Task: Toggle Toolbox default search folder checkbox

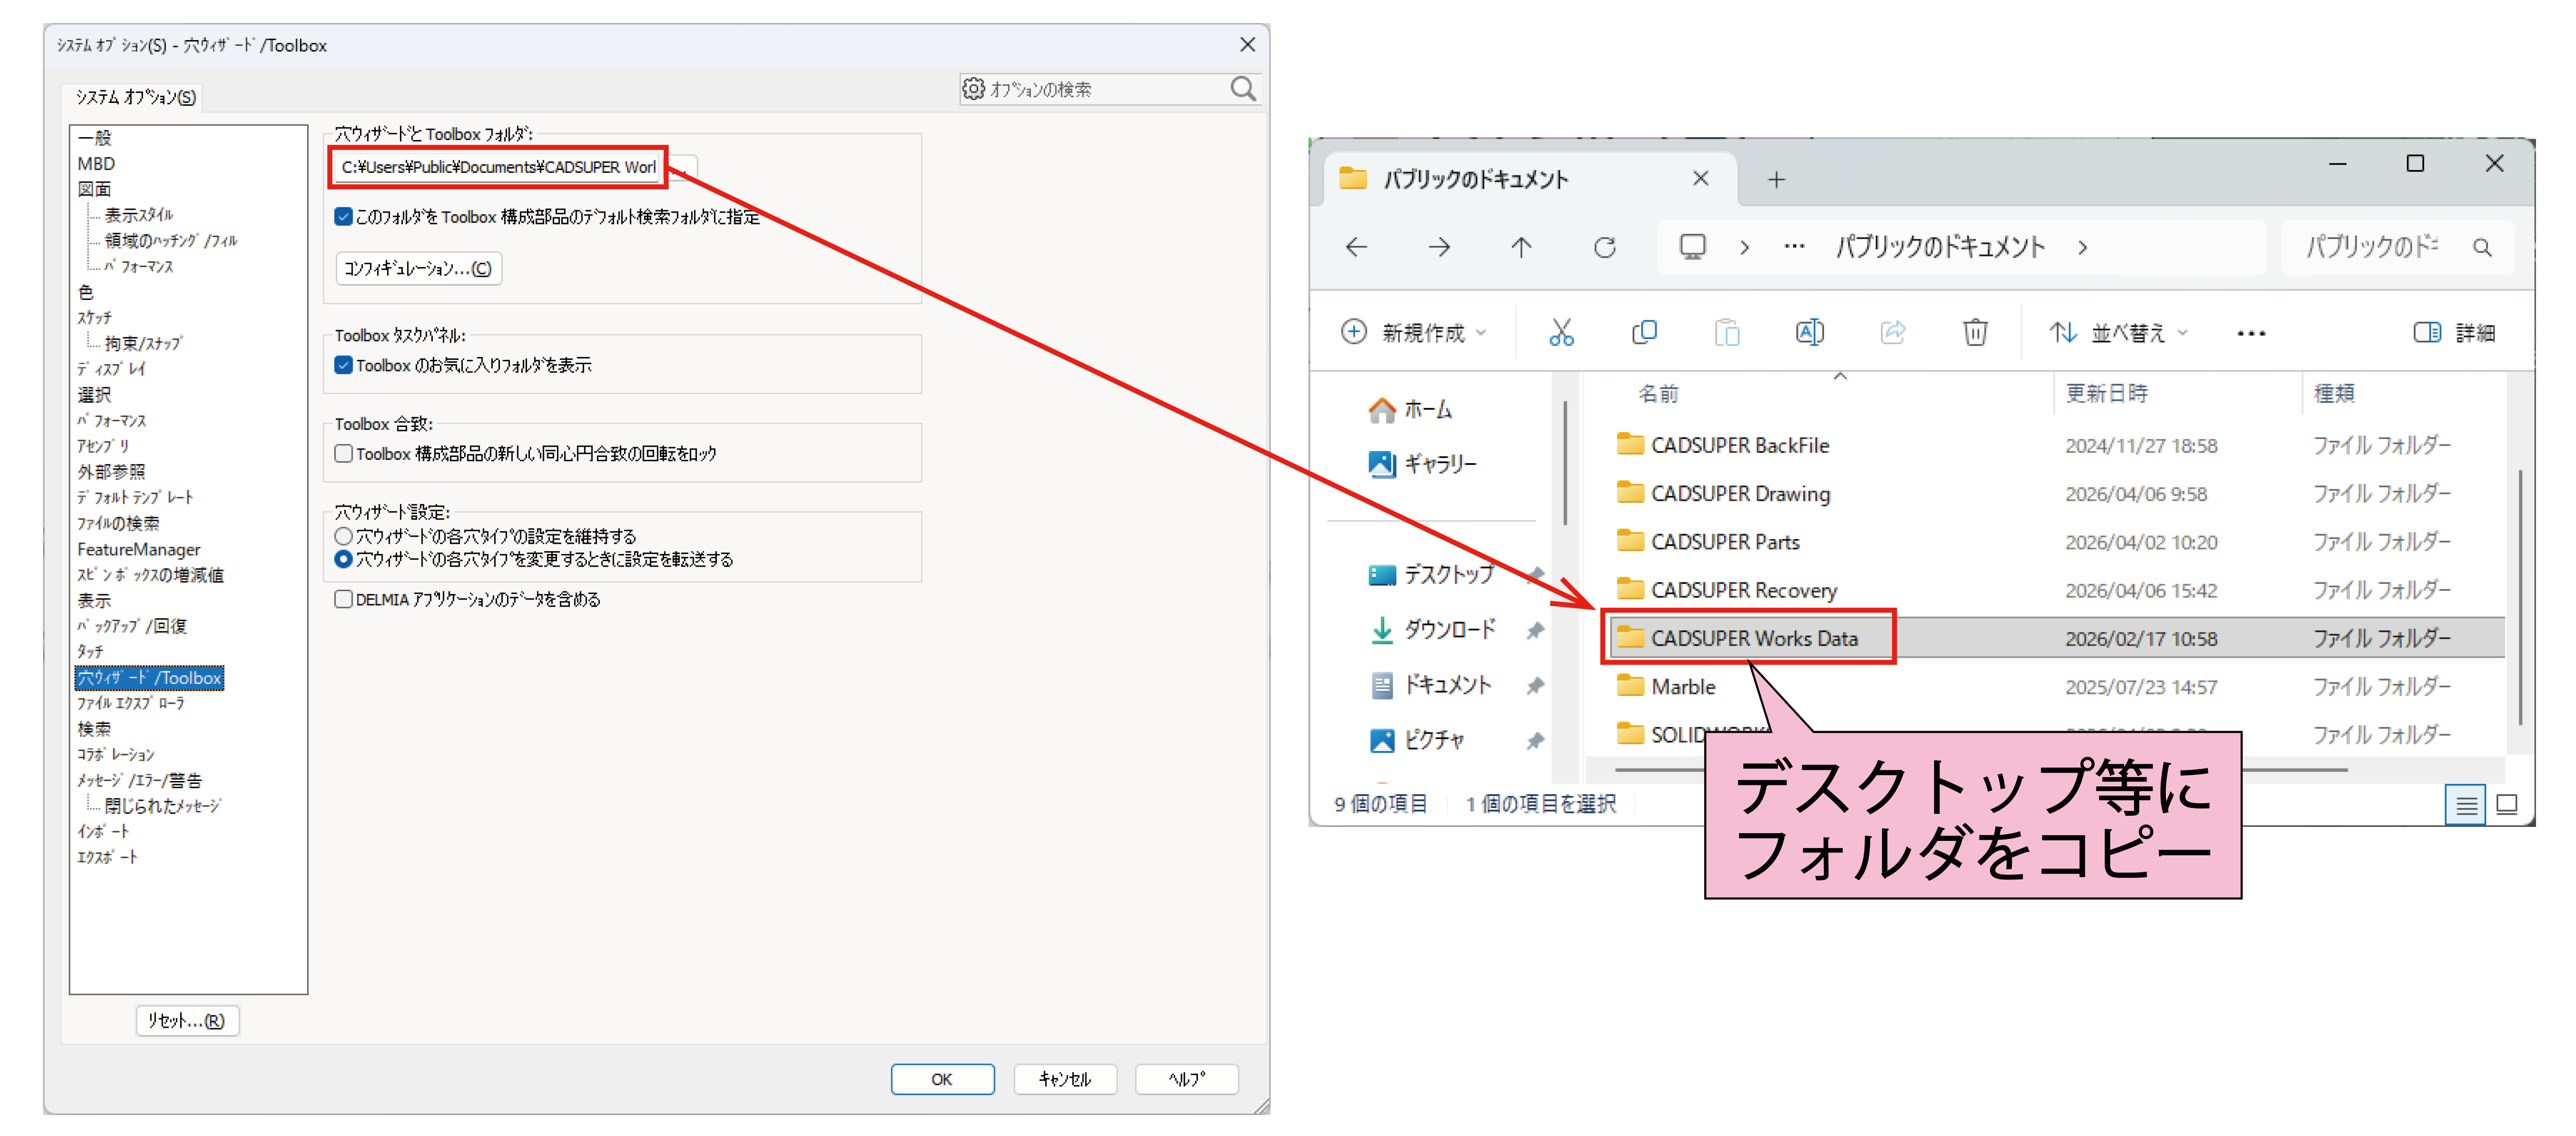Action: pos(343,216)
